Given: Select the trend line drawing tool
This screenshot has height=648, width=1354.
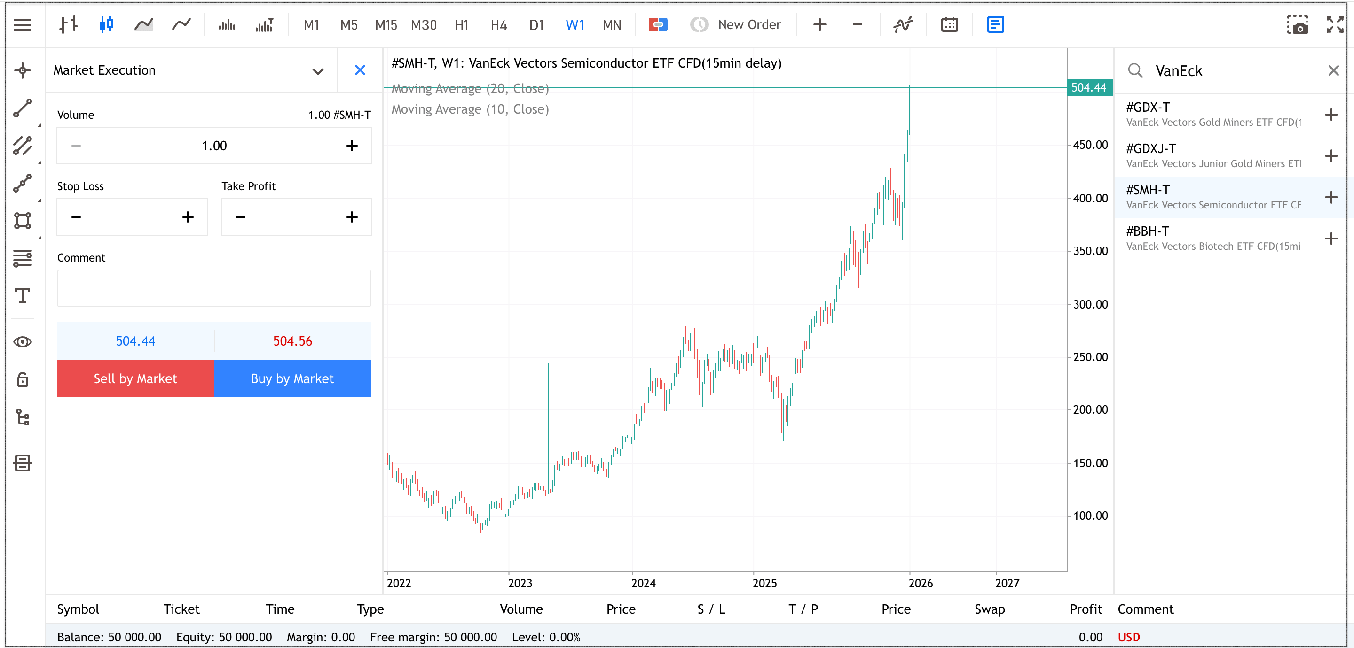Looking at the screenshot, I should click(23, 108).
